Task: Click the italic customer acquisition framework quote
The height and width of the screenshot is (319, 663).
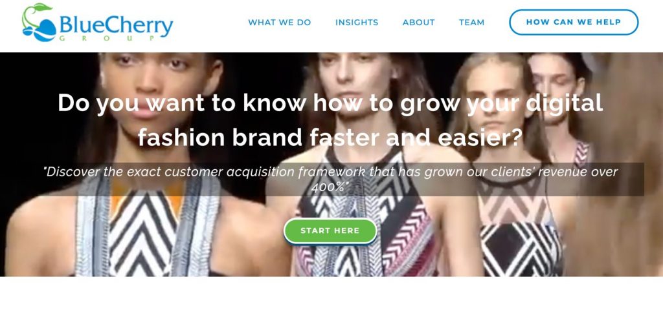Action: tap(331, 179)
